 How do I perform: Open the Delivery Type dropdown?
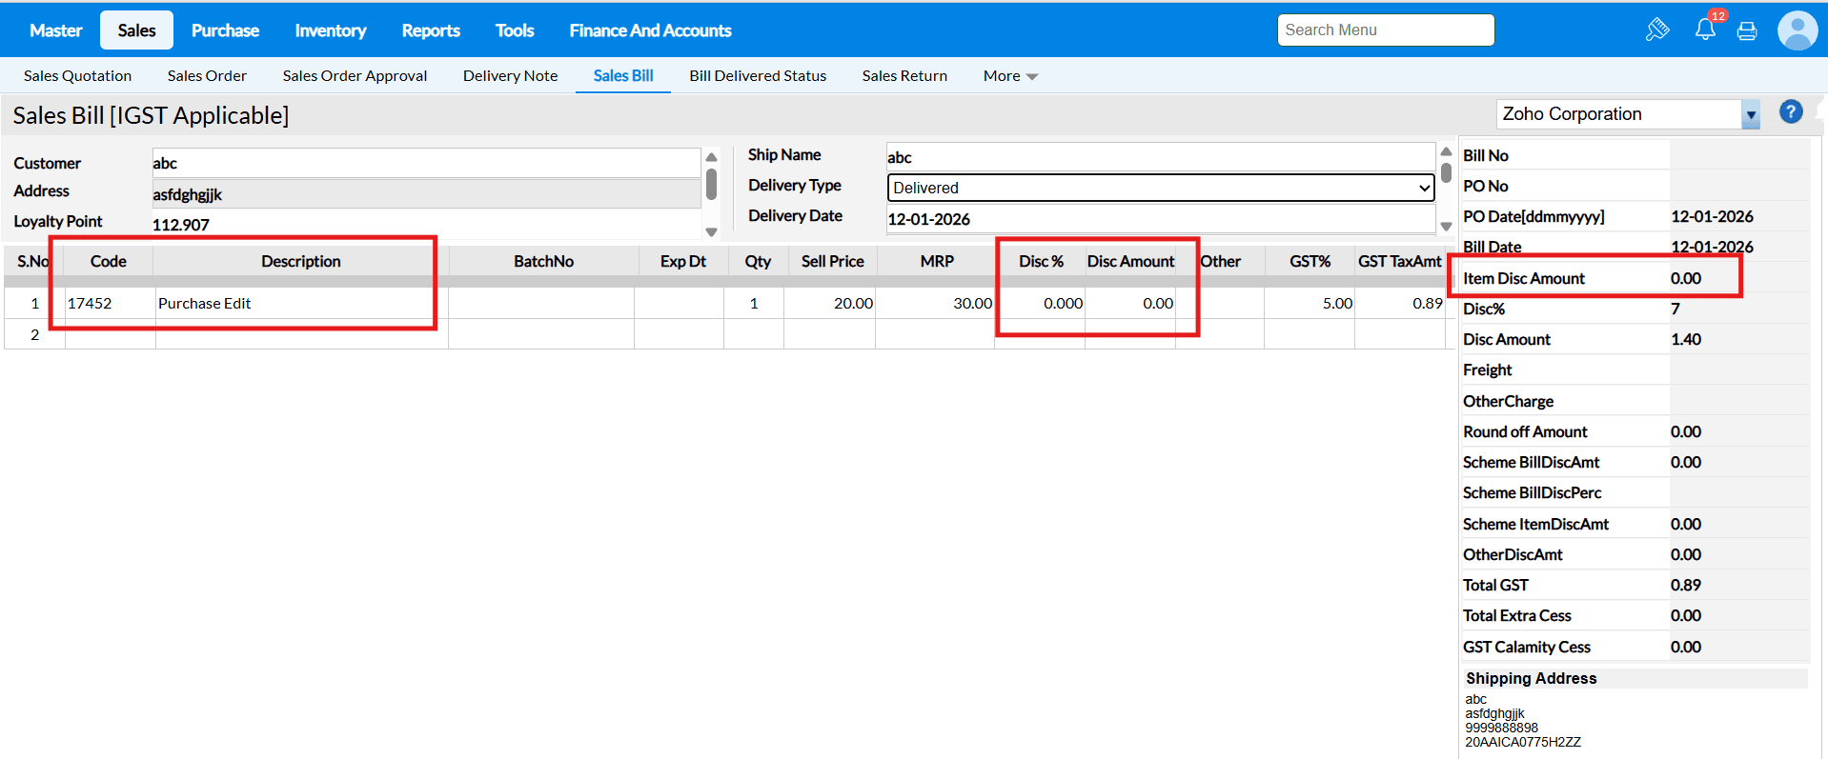point(1160,188)
